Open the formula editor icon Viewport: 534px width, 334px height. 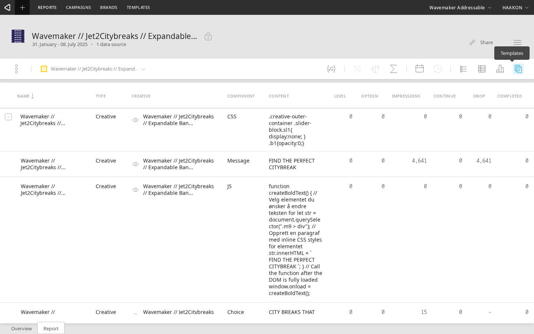(x=331, y=69)
